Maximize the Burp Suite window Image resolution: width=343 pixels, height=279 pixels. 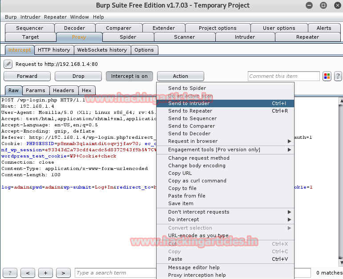(x=323, y=5)
